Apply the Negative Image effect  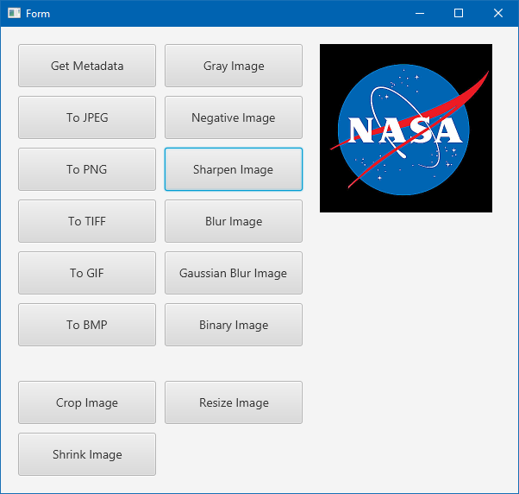coord(234,117)
